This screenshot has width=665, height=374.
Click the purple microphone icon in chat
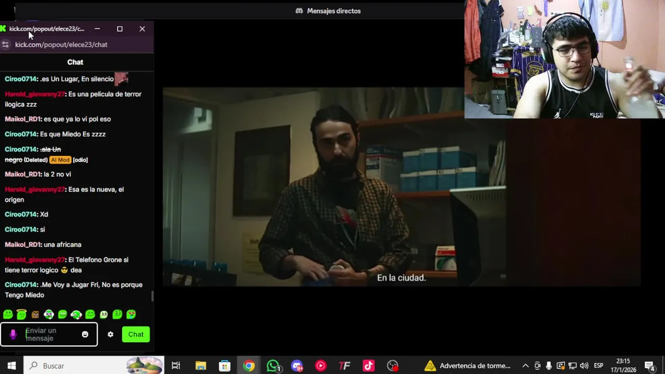tap(13, 335)
